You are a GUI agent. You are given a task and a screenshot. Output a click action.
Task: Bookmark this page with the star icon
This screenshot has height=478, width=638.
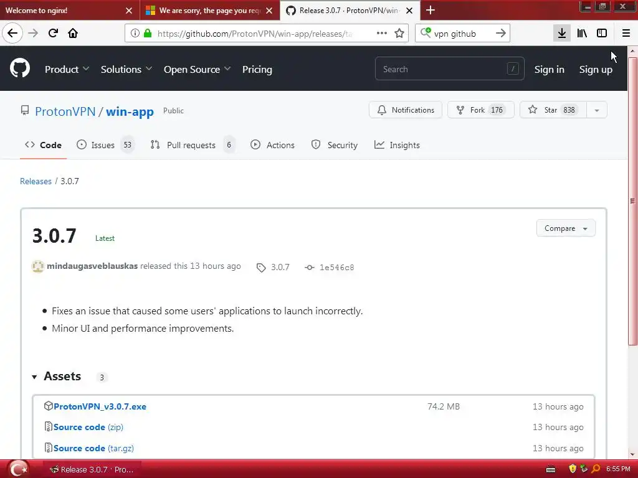click(399, 34)
